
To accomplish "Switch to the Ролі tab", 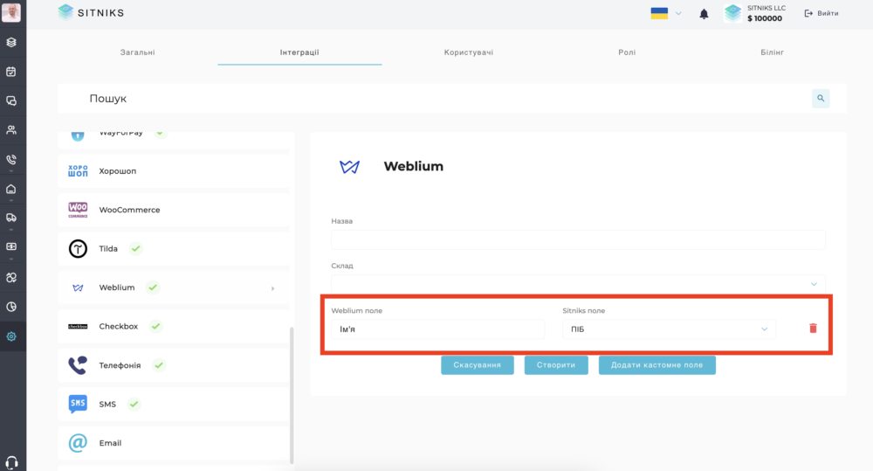I will (627, 52).
